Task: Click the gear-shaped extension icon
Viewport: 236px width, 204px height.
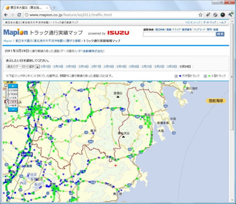Action: tap(216, 15)
